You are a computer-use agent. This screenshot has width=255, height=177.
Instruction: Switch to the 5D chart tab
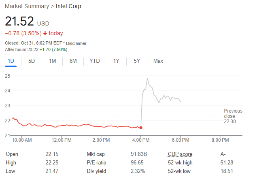point(32,61)
